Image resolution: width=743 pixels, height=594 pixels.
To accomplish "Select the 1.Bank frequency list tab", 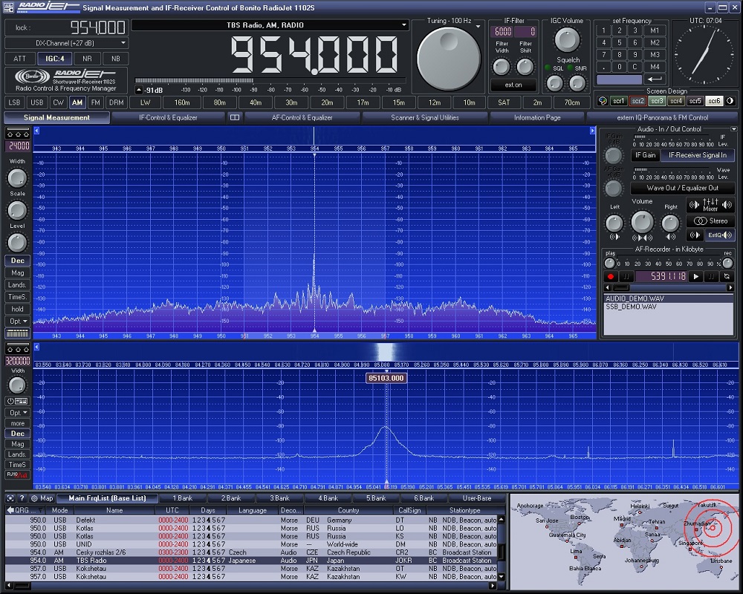I will pyautogui.click(x=183, y=498).
